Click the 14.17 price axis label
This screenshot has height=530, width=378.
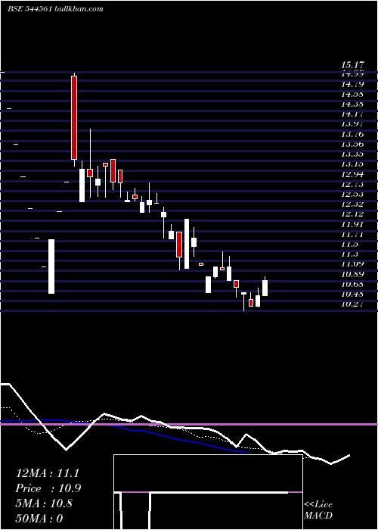pos(352,114)
